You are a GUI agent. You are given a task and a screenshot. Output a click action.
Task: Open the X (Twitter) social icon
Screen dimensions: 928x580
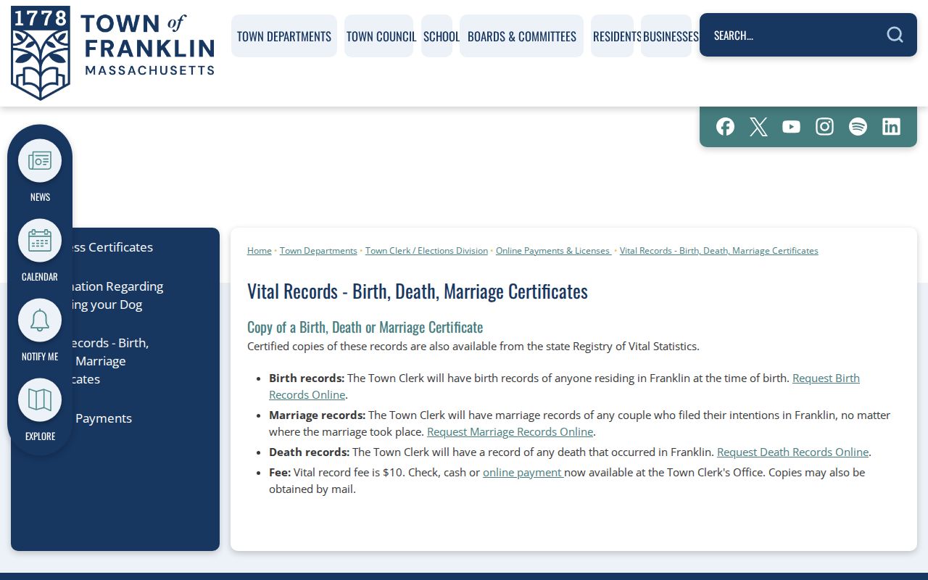[758, 127]
